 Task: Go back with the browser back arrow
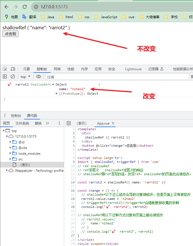7,7
